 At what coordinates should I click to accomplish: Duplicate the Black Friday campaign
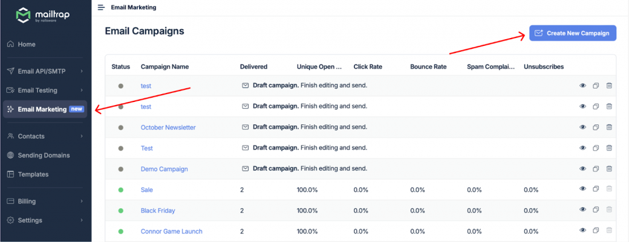click(x=596, y=210)
